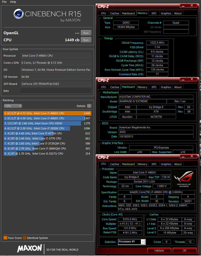
Task: Select the Core i7-4770K ranking row
Action: pos(47,133)
